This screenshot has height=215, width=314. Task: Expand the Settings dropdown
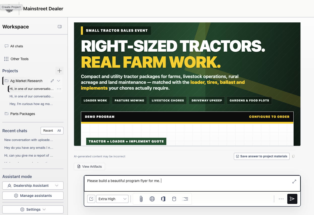pos(33,209)
